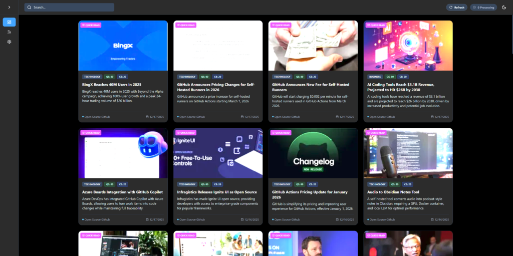Screen dimensions: 513x256
Task: Open the RSS feeds page icon
Action: pyautogui.click(x=9, y=32)
